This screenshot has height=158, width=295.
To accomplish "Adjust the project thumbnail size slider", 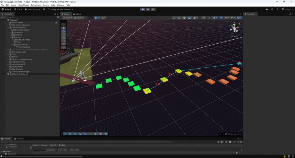I will 236,153.
